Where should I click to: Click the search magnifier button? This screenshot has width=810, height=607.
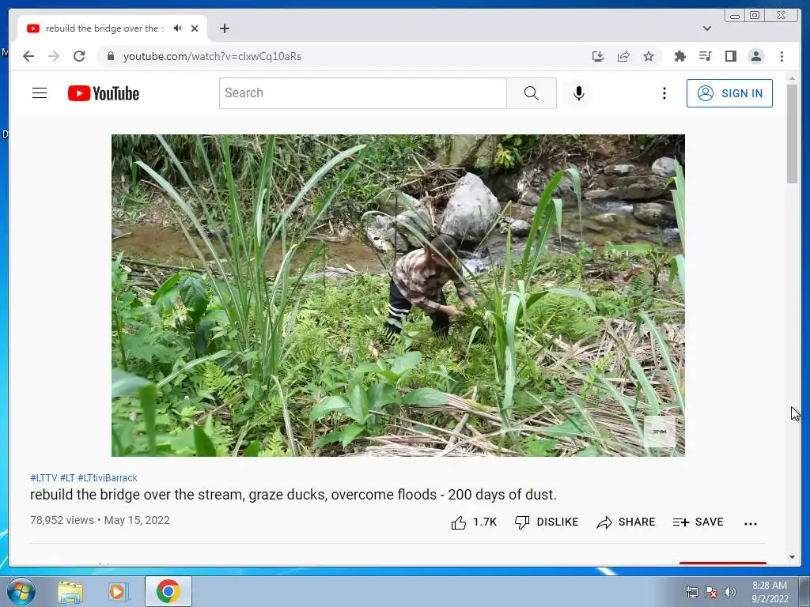point(531,93)
